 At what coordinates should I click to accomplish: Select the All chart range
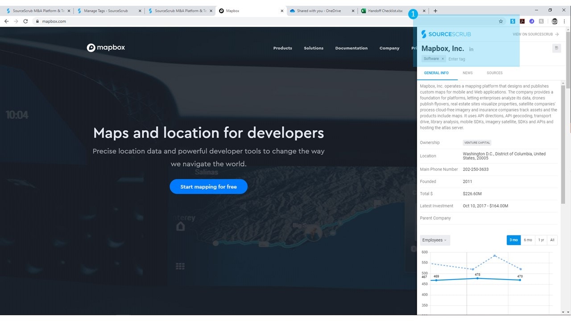[x=552, y=240]
